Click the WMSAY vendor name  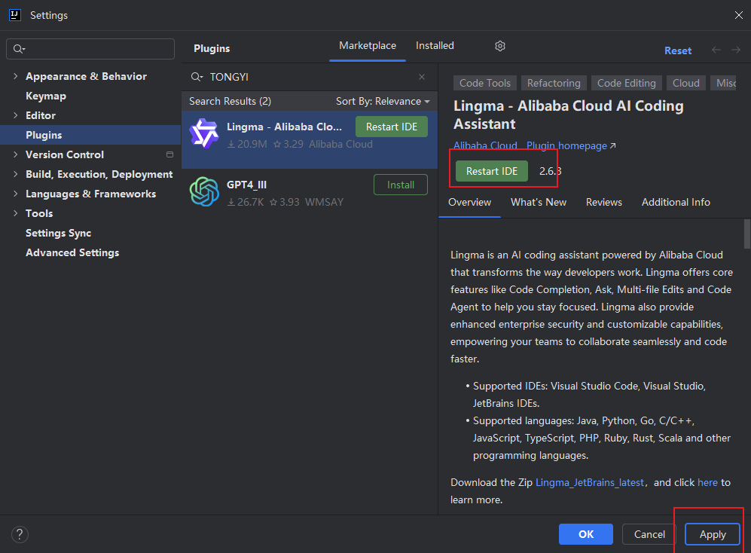coord(324,202)
